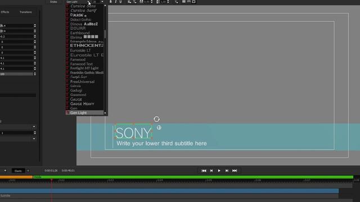Screen dimensions: 360x202
Task: Choose Earthbound font from list
Action: pyautogui.click(x=80, y=33)
